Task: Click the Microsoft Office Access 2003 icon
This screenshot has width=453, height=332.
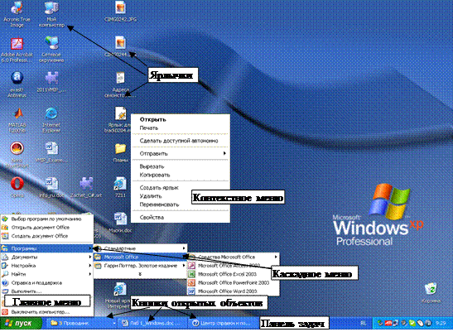Action: point(191,265)
